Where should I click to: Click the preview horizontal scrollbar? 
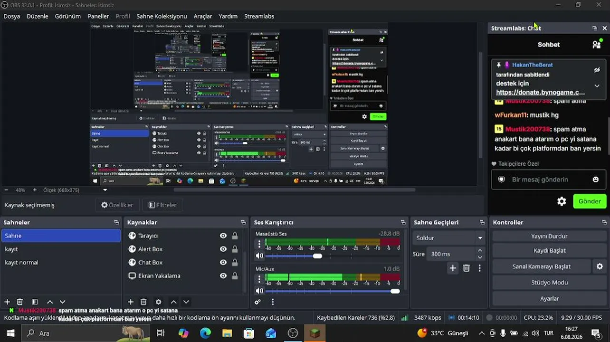tap(295, 190)
